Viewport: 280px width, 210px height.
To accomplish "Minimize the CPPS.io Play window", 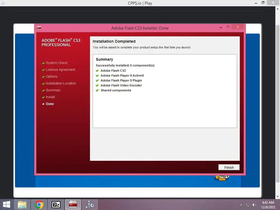I will tap(256, 3).
